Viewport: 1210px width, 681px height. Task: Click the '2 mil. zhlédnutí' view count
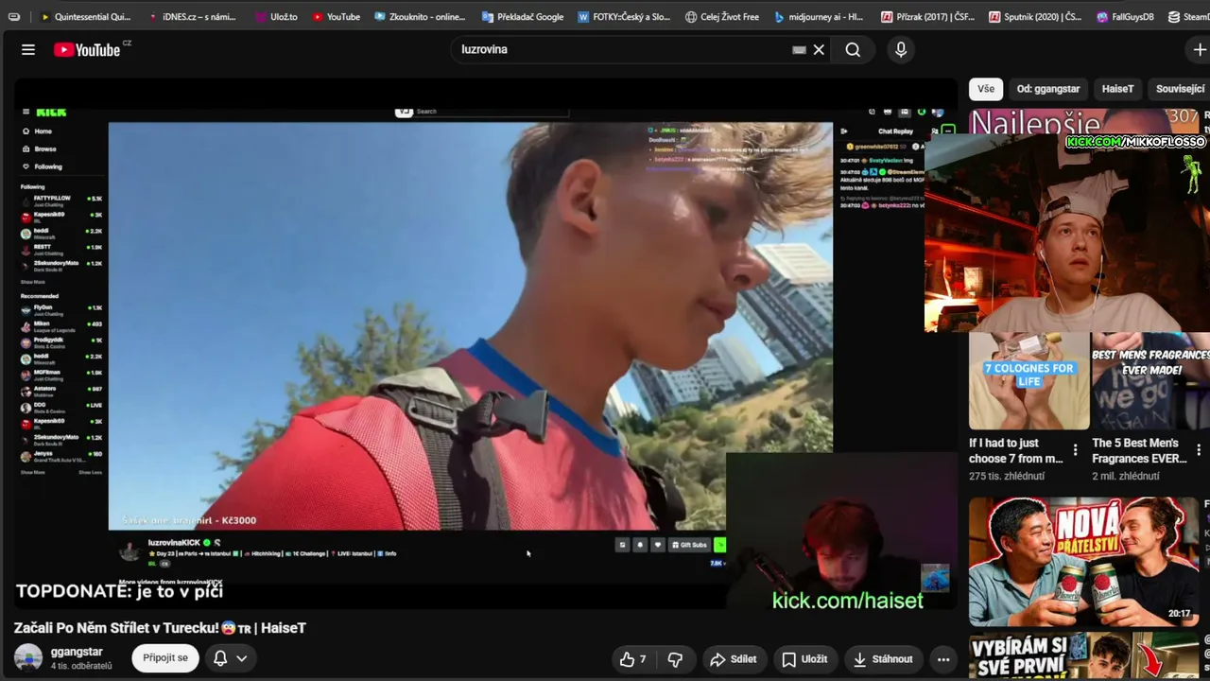(1126, 476)
